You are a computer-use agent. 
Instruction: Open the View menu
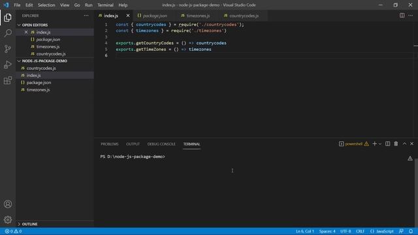(65, 5)
